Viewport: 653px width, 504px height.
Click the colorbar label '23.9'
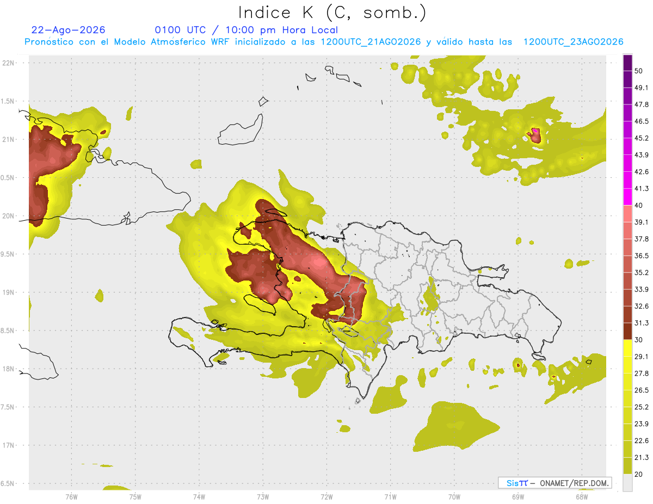point(641,424)
